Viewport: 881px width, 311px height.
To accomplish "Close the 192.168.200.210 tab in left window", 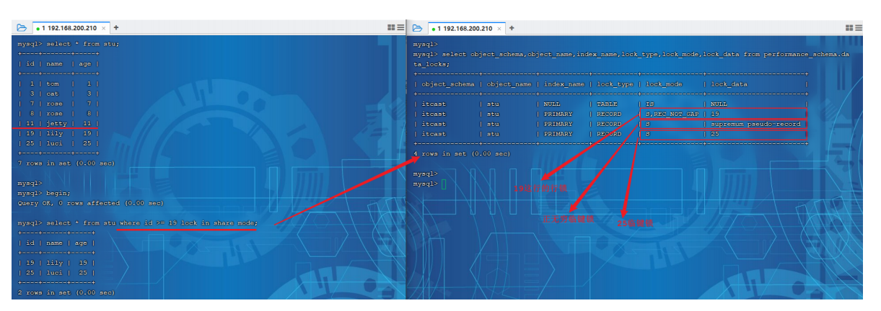I will [x=104, y=27].
